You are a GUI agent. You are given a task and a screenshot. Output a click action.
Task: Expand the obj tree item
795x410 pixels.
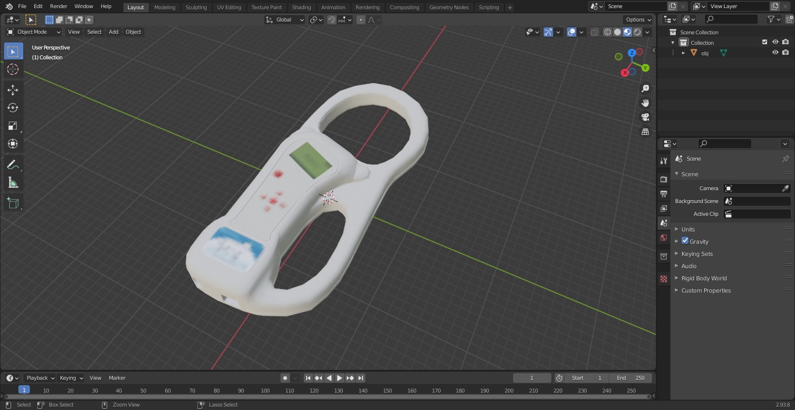point(683,52)
